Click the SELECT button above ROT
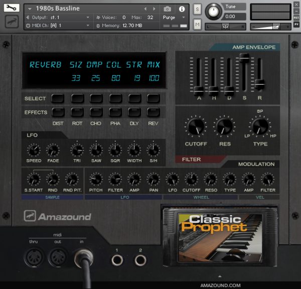This screenshot has height=289, width=301. click(77, 99)
